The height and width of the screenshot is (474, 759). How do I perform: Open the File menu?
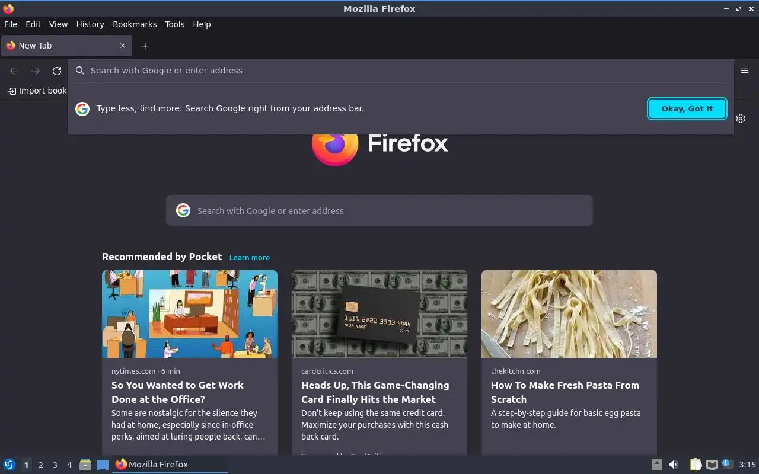(x=11, y=24)
